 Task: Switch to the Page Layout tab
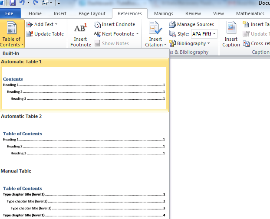(92, 13)
